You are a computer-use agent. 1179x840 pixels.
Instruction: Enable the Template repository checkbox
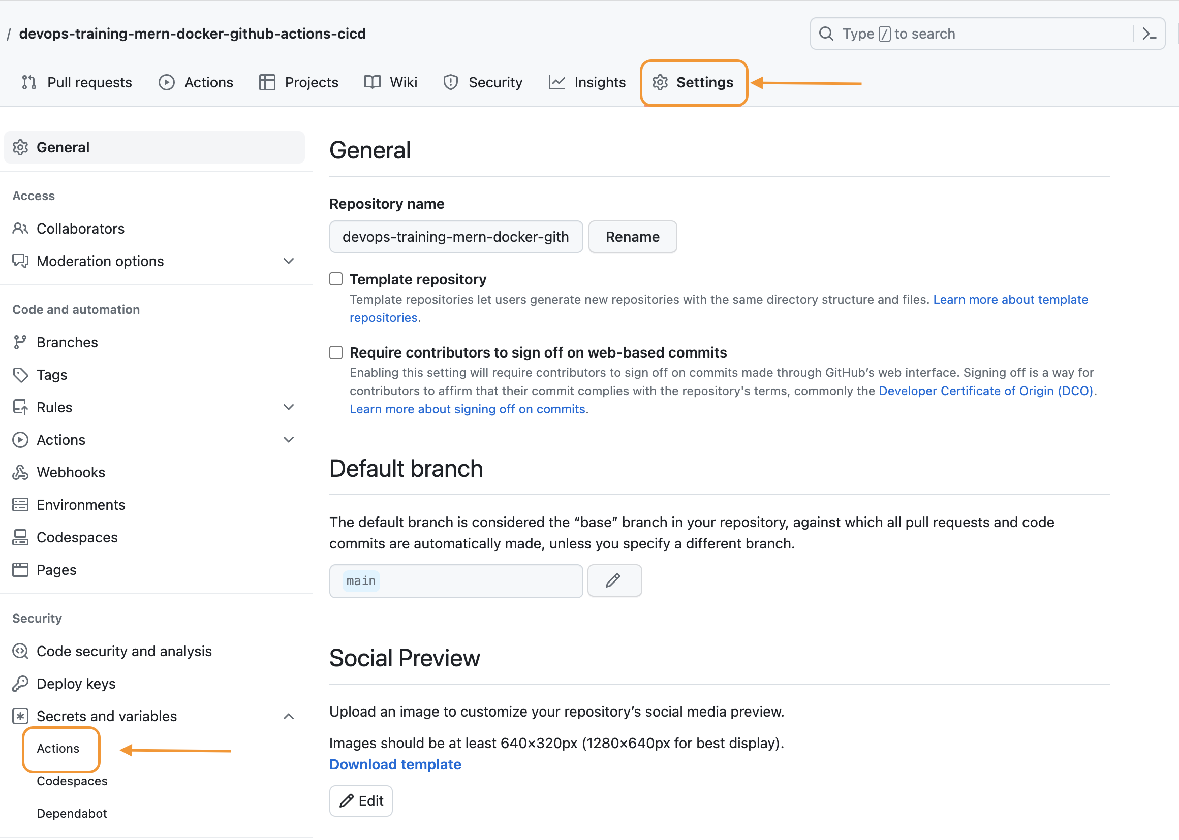pyautogui.click(x=336, y=279)
